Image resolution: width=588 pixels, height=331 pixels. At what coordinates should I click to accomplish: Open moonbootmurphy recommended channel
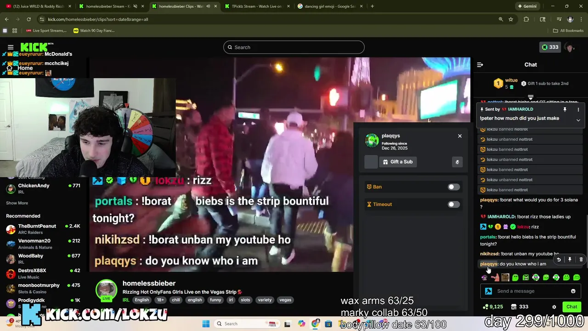(x=44, y=288)
